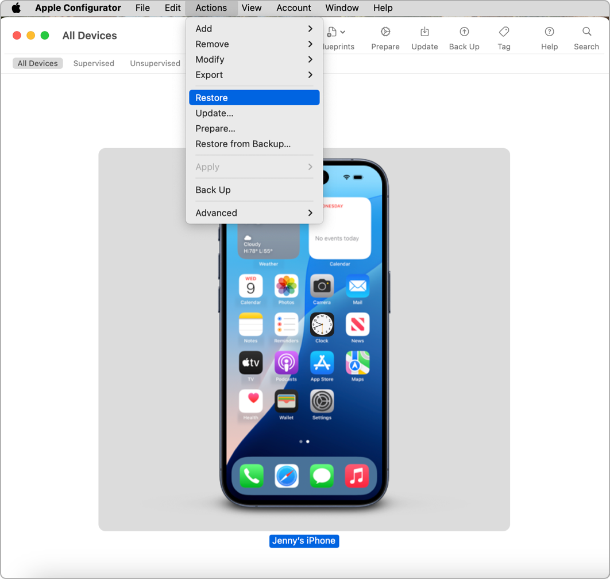Open Help from the toolbar
Screen dimensions: 610x579
(549, 32)
